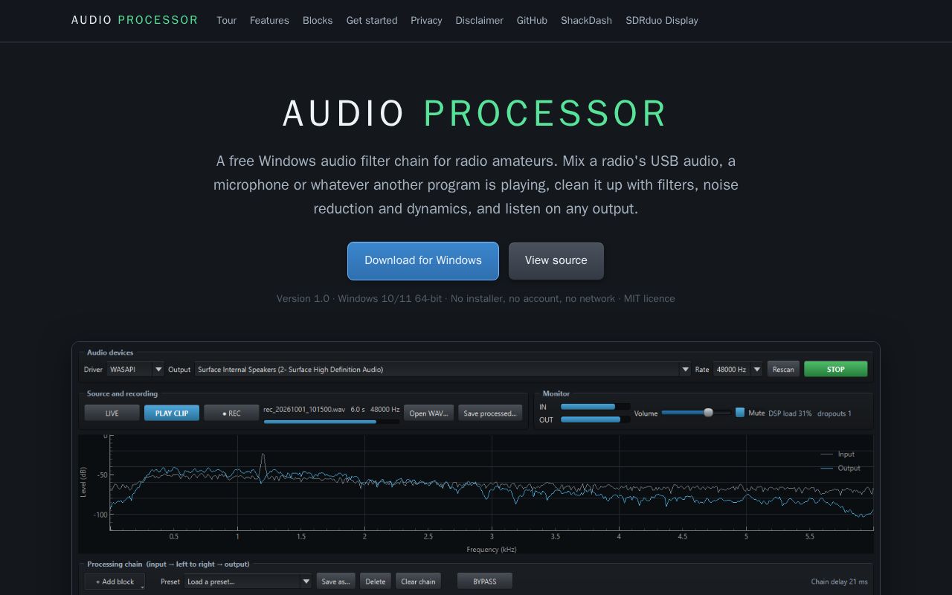Adjust the Volume slider handle

click(708, 412)
